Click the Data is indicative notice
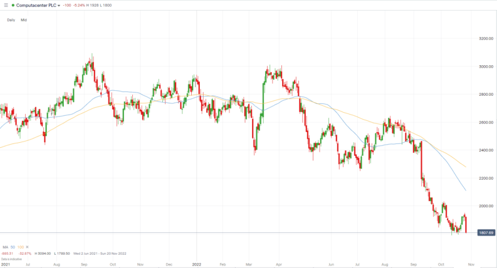The width and height of the screenshot is (497, 268). point(11,258)
